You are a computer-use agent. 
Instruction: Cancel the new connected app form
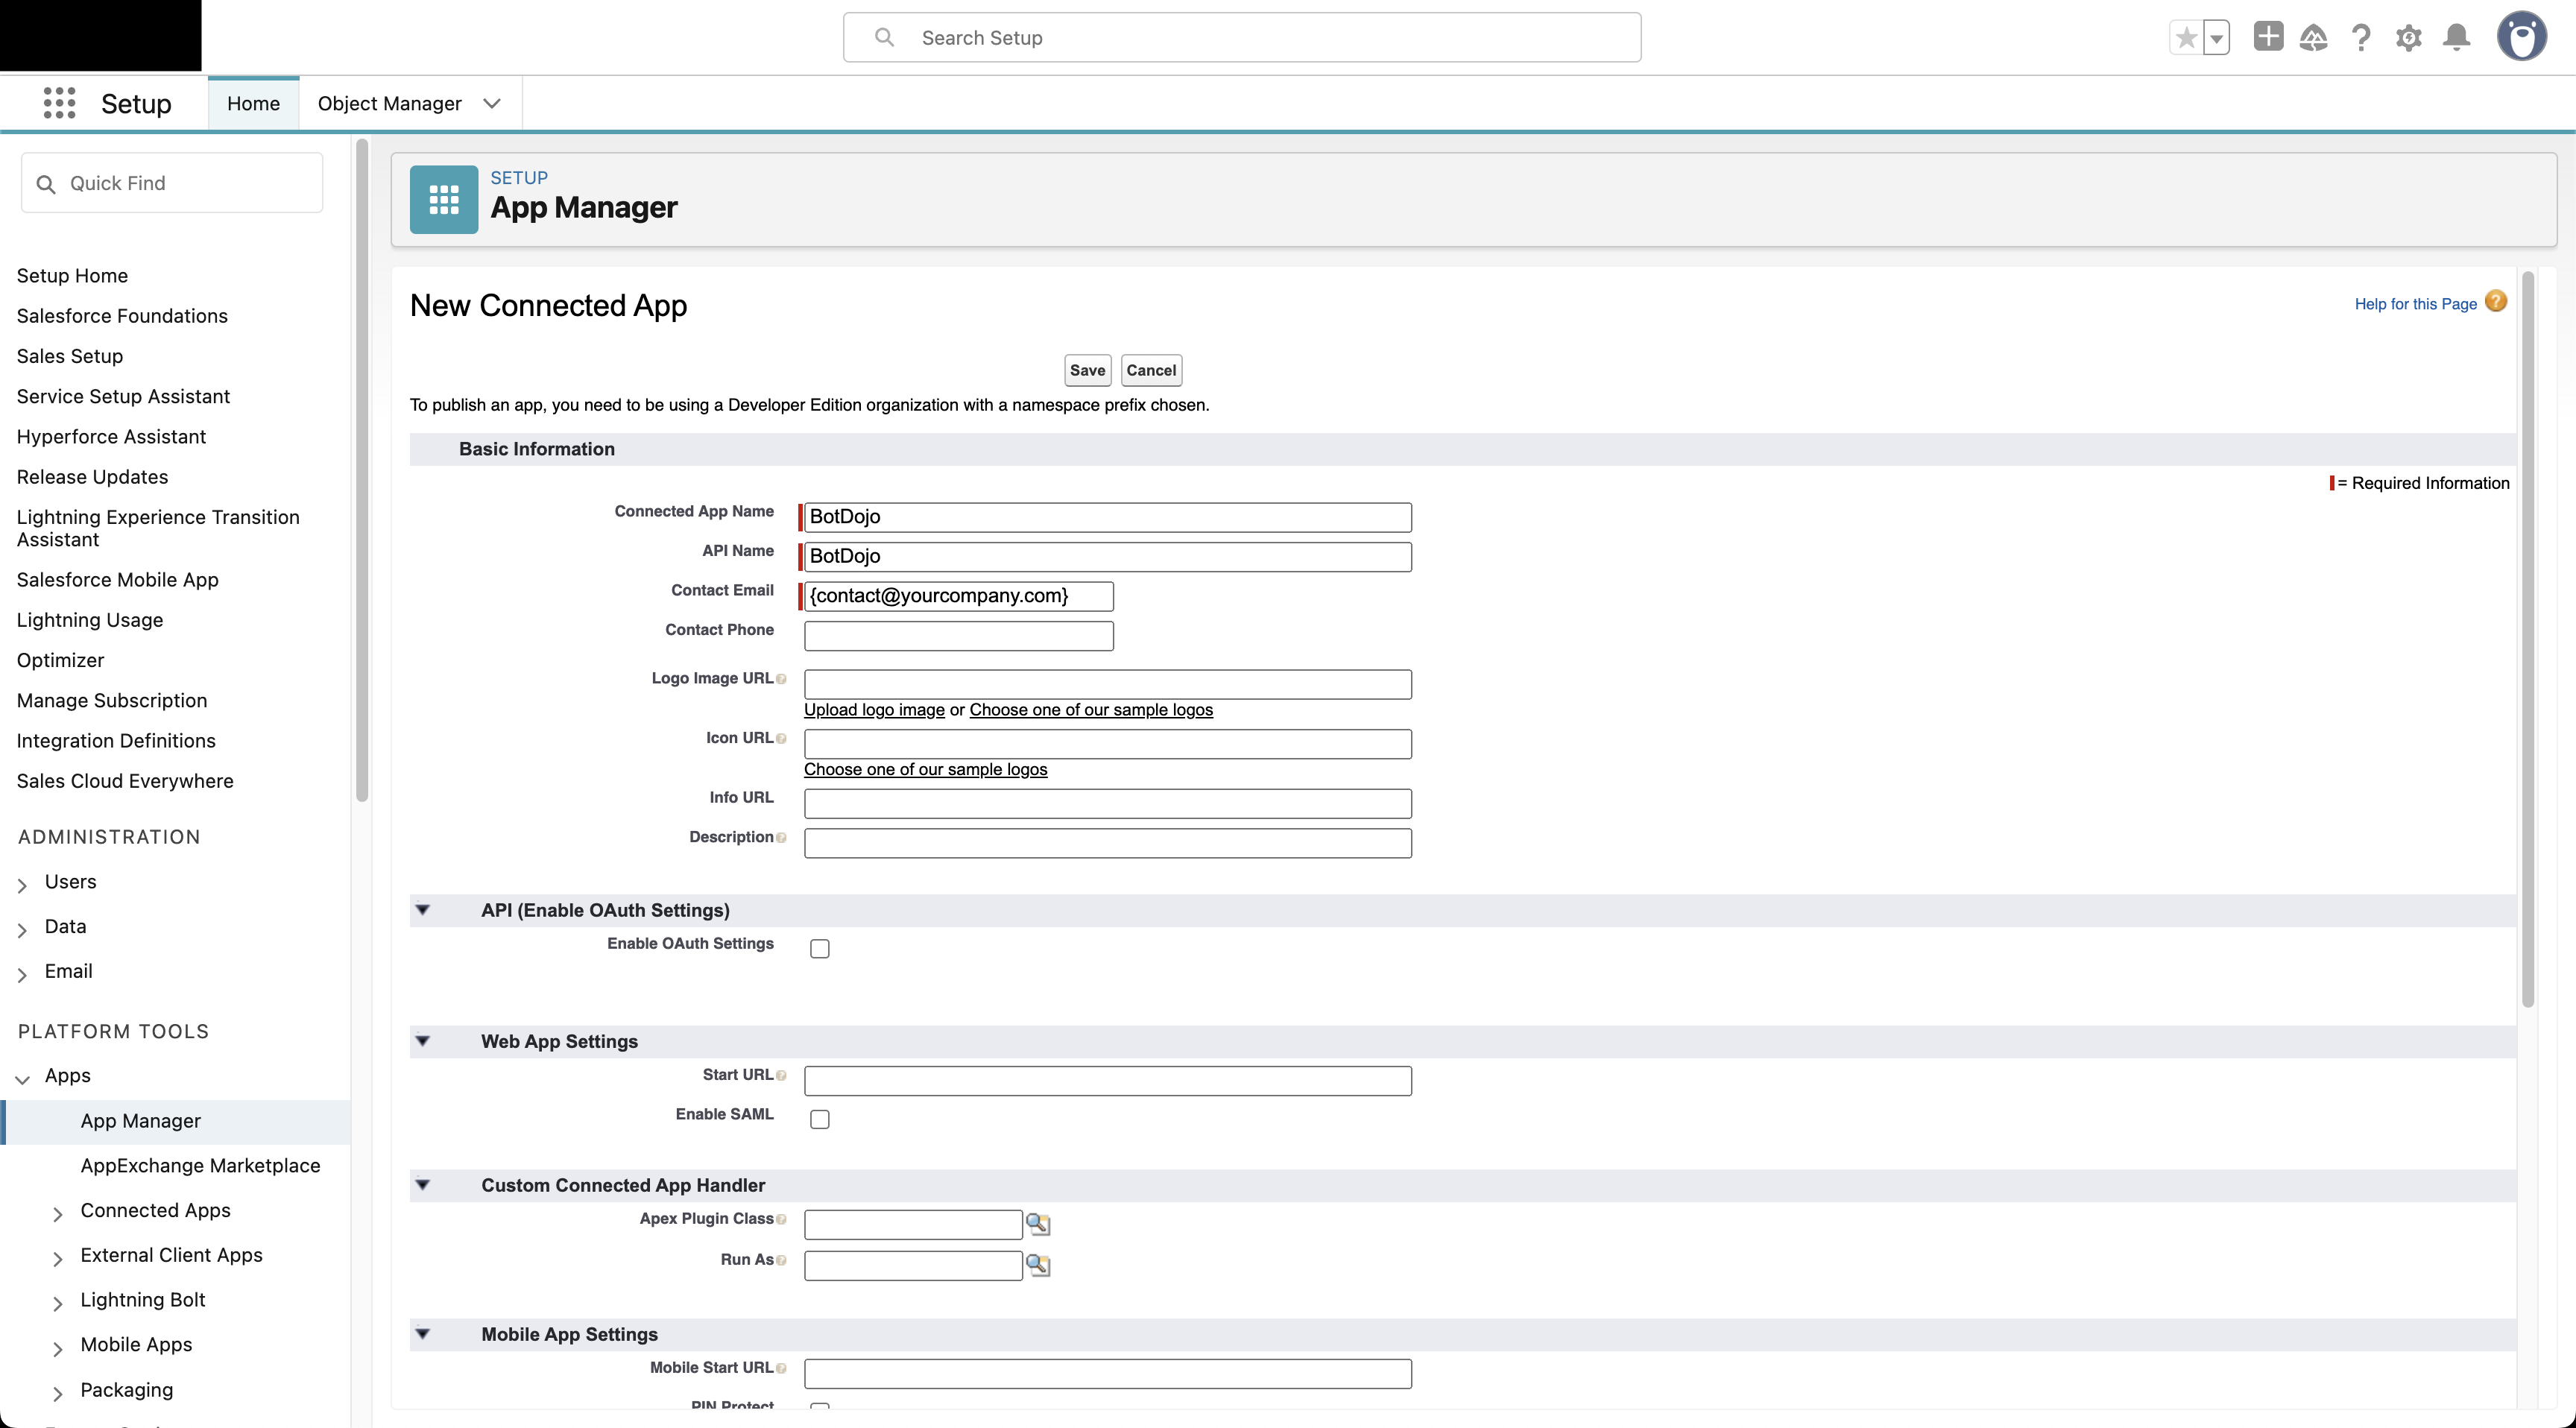(x=1151, y=370)
